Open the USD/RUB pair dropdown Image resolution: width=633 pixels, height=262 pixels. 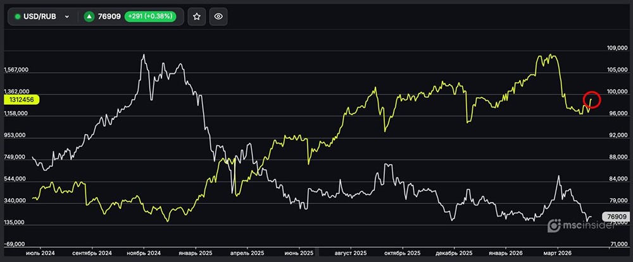coord(66,17)
